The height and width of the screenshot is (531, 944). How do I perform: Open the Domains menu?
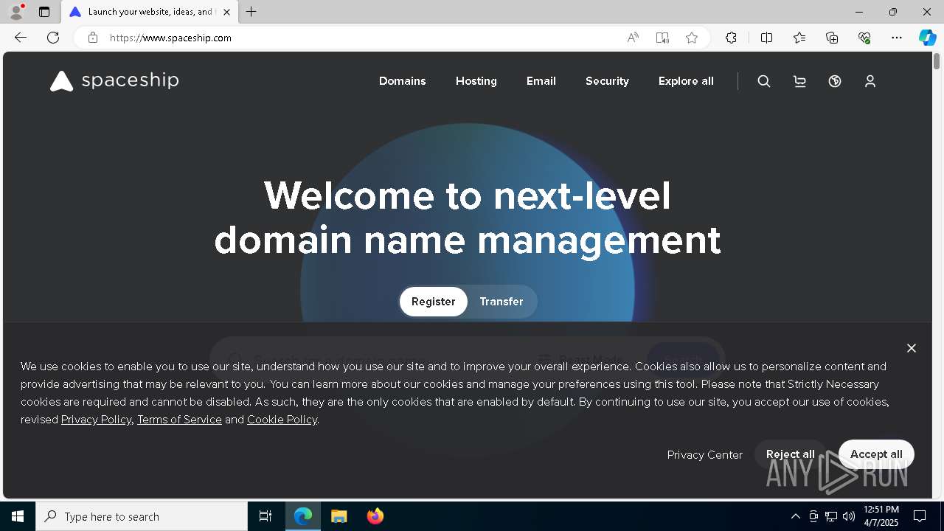(403, 81)
